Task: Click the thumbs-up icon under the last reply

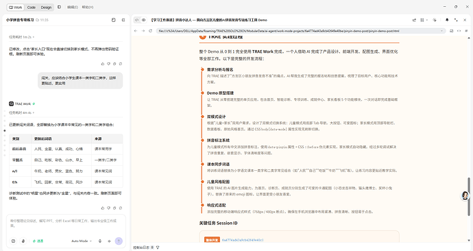Action: tap(103, 208)
